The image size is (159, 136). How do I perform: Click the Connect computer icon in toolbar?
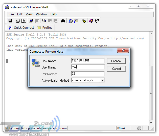tap(31, 21)
